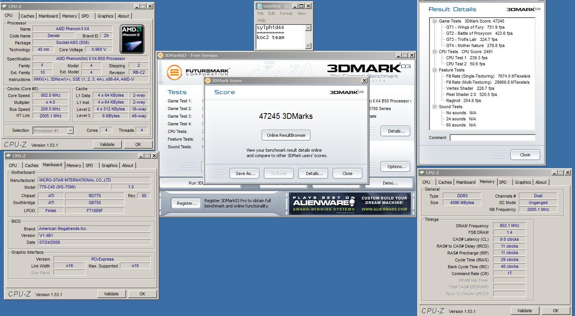
Task: Click Details in 3DMark Score dialog
Action: tap(314, 173)
